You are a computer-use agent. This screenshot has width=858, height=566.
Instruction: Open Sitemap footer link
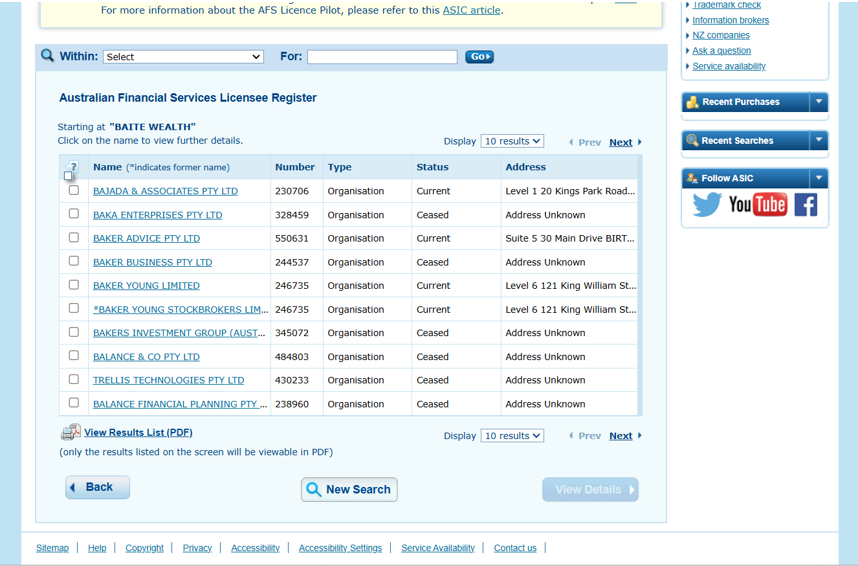point(52,548)
